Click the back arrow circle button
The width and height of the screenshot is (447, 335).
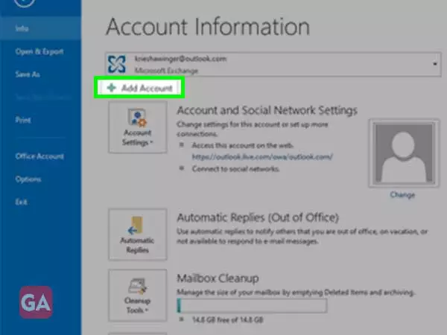pyautogui.click(x=25, y=2)
